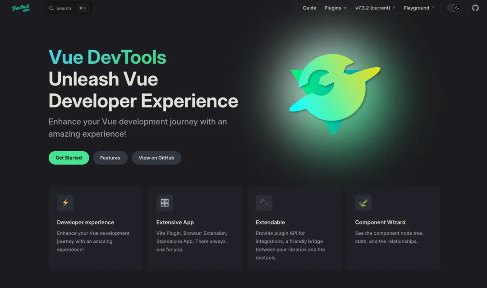487x288 pixels.
Task: Click the Vue DevTools logo in navbar
Action: click(x=21, y=8)
